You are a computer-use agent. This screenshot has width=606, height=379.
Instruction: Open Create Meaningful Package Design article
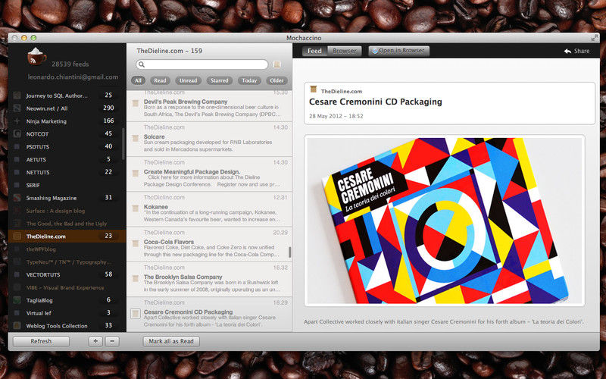pos(209,174)
